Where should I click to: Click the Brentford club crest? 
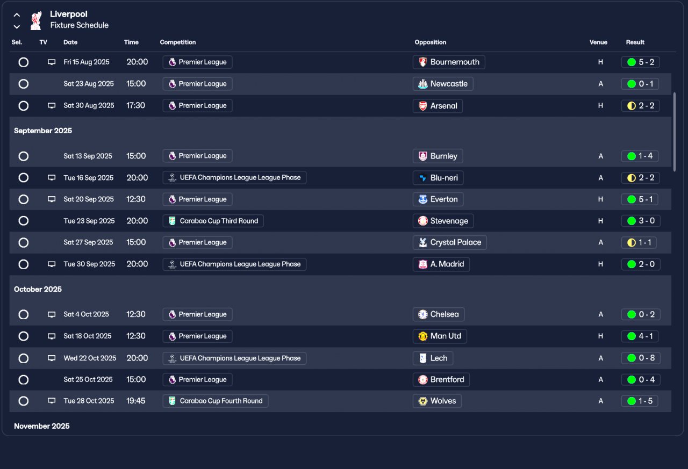pyautogui.click(x=423, y=380)
